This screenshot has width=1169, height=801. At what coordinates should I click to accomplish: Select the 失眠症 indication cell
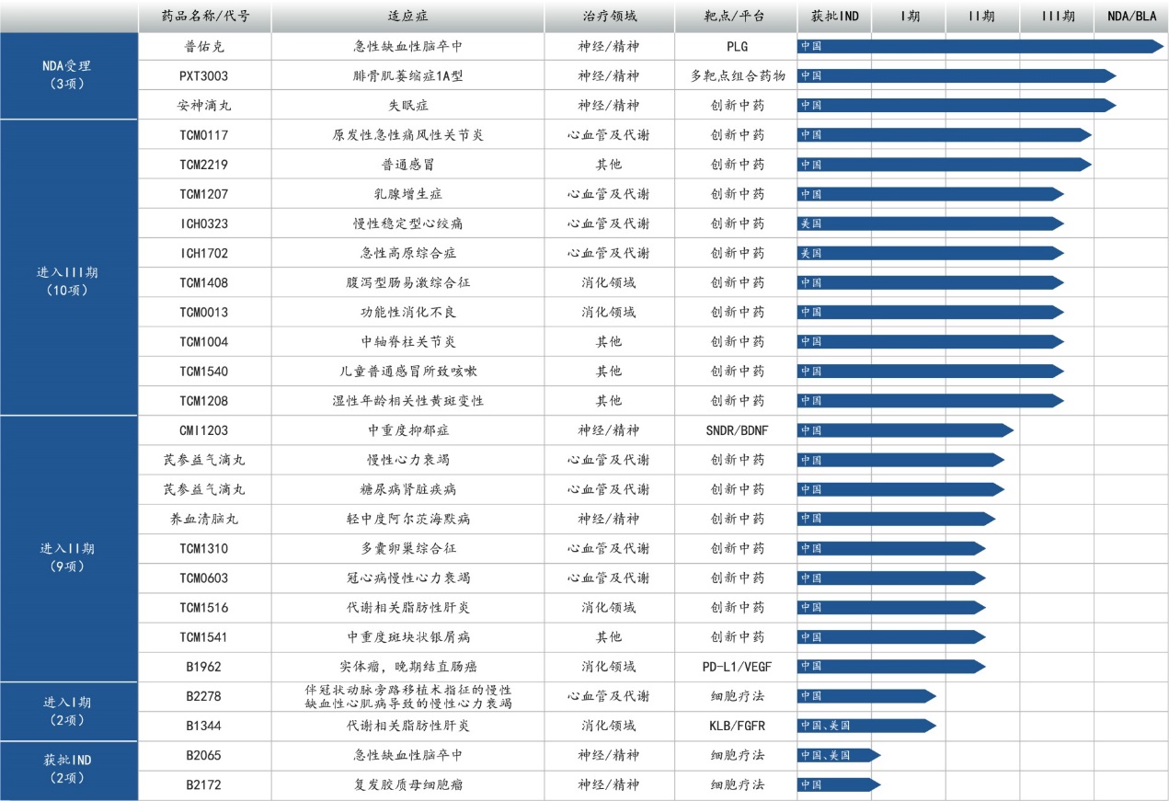pos(407,106)
